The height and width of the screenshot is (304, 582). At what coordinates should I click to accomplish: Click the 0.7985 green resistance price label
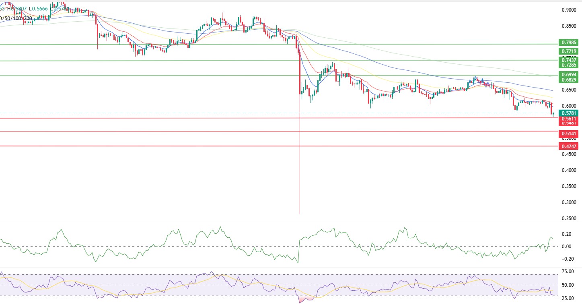[x=568, y=43]
